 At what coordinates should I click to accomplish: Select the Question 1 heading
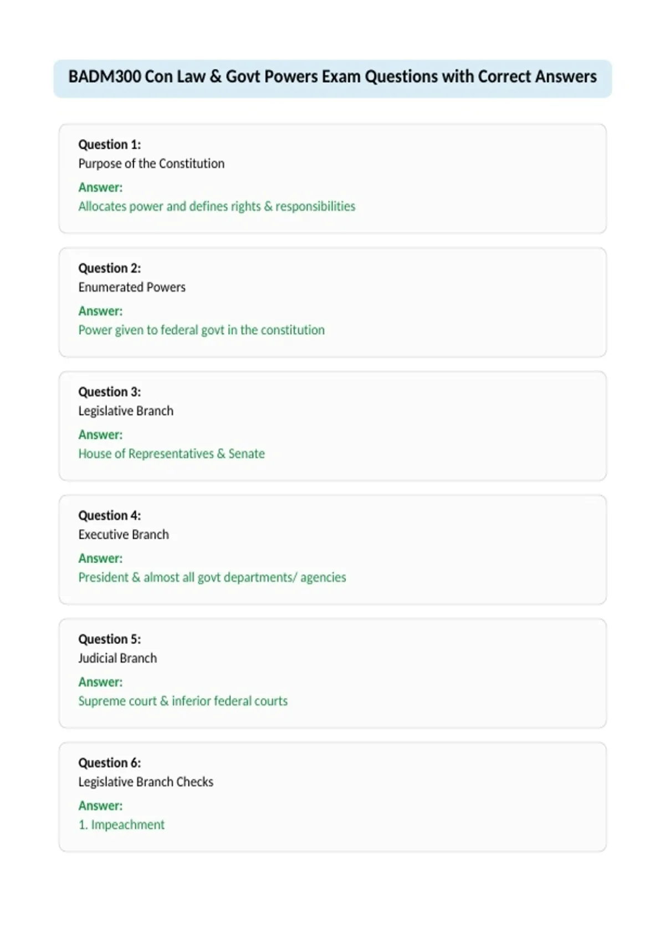click(110, 145)
